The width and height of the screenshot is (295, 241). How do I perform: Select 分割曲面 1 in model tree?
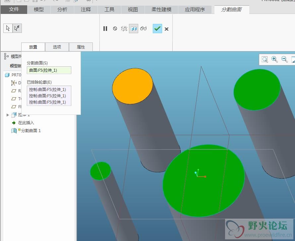click(x=31, y=131)
